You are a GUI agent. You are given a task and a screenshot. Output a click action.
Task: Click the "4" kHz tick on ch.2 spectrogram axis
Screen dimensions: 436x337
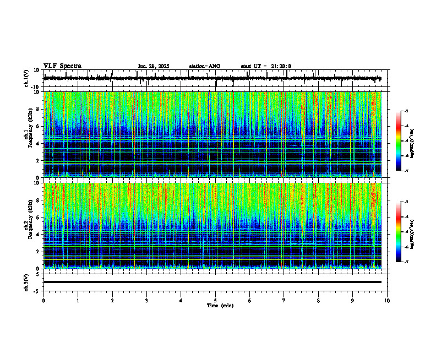click(x=39, y=235)
